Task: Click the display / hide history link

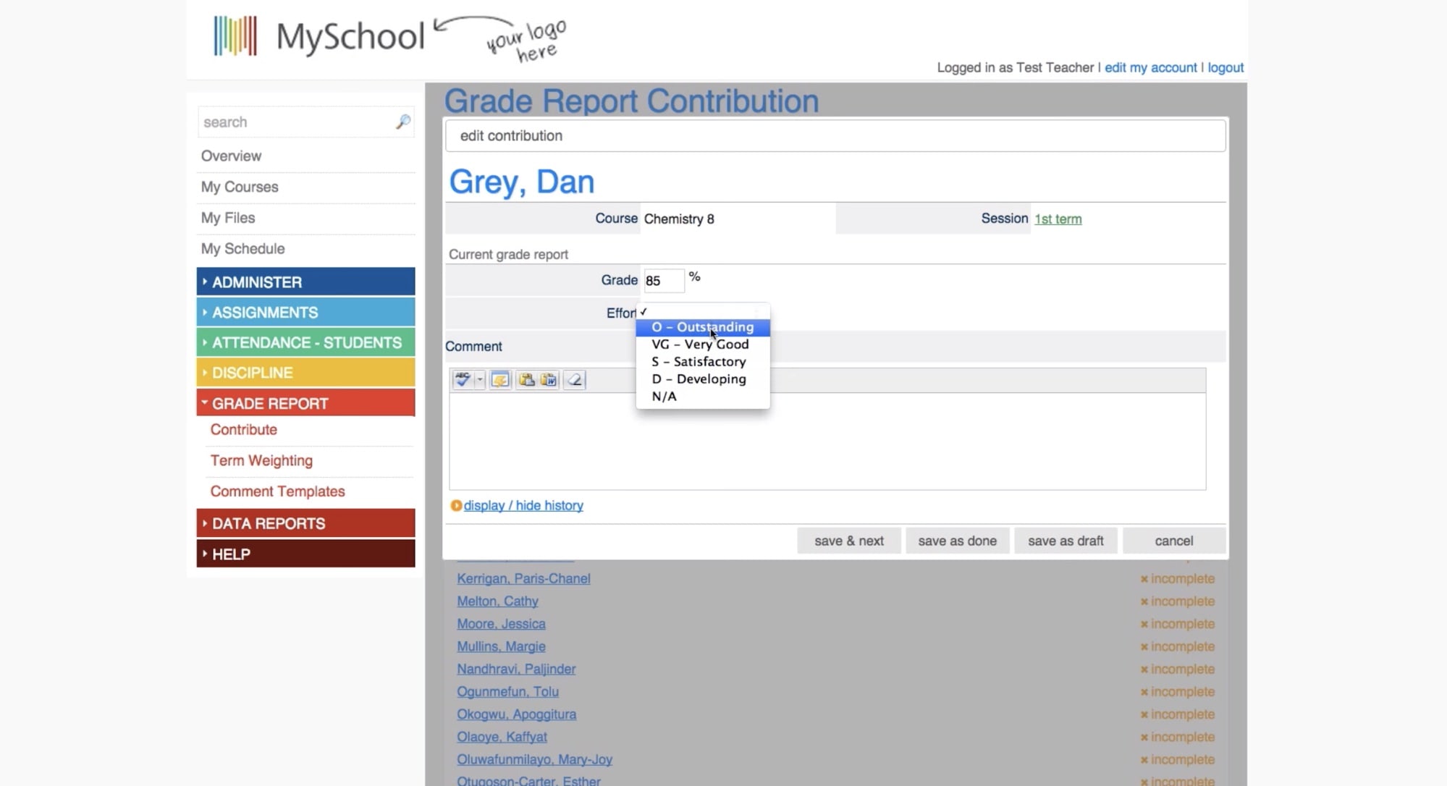Action: tap(523, 506)
